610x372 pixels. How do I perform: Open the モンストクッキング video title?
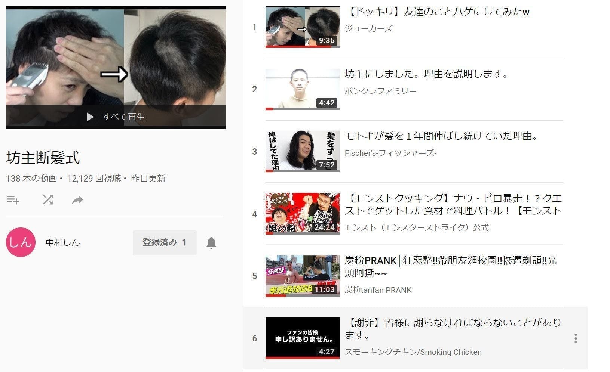453,204
